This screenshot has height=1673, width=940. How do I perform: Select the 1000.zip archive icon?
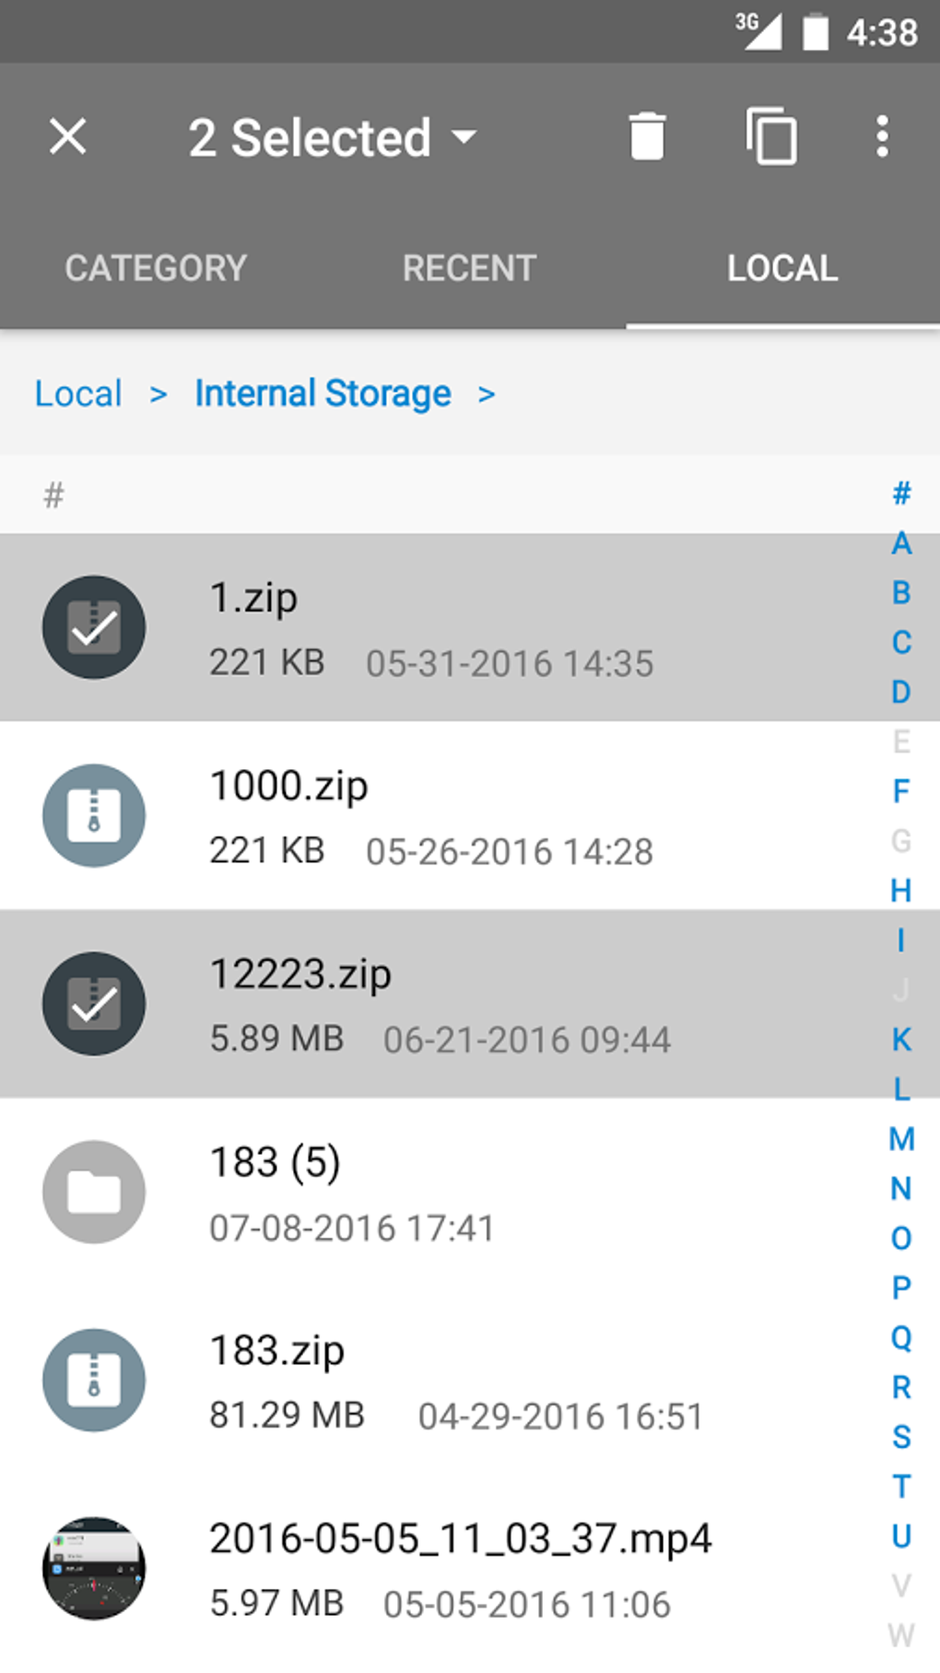[x=94, y=815]
